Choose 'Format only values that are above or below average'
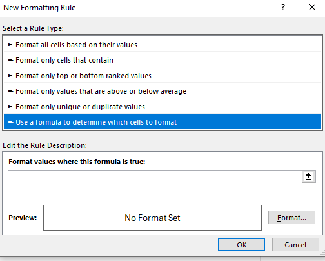This screenshot has width=325, height=261. click(162, 91)
